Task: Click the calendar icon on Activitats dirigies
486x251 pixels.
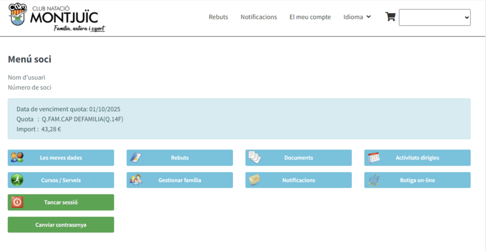Action: [x=374, y=158]
